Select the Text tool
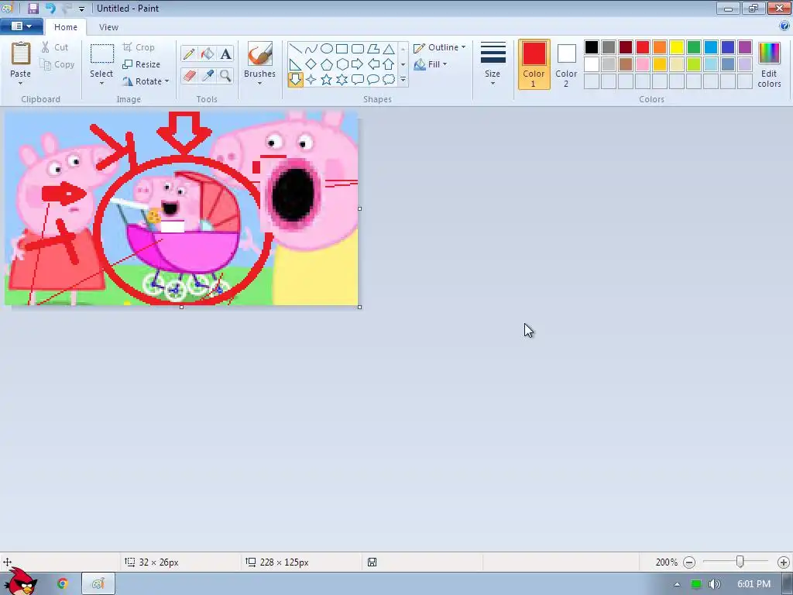 tap(225, 53)
